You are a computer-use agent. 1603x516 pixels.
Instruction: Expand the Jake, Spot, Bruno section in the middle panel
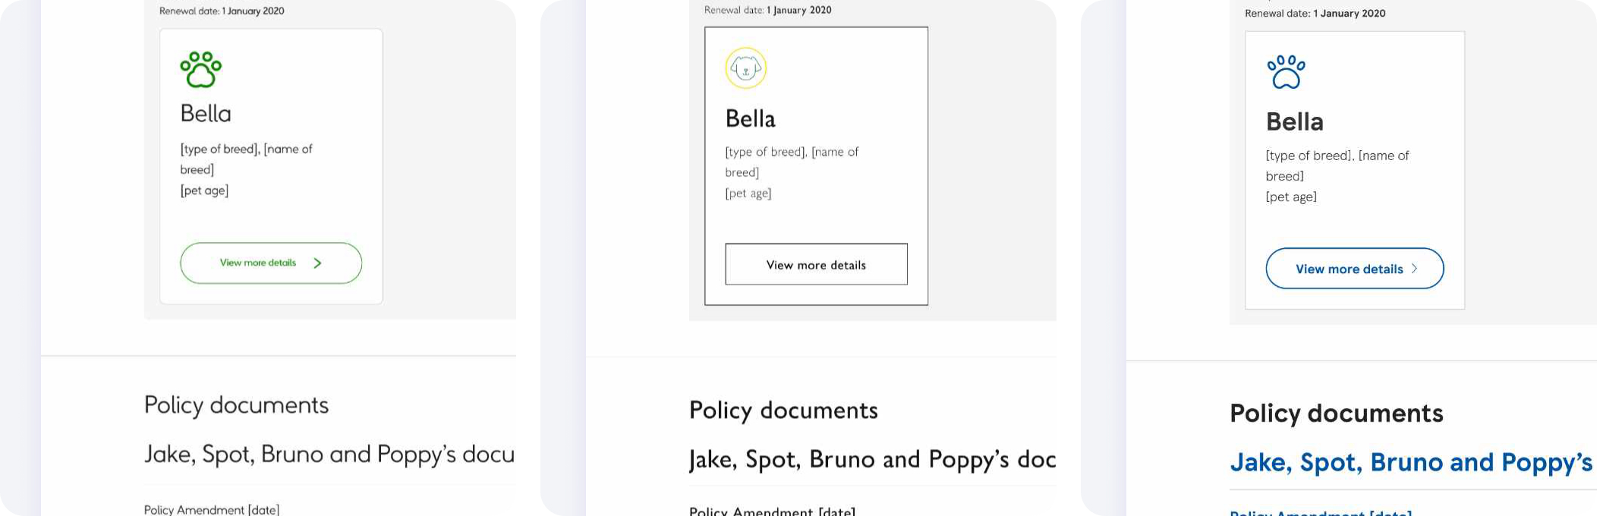(x=871, y=460)
